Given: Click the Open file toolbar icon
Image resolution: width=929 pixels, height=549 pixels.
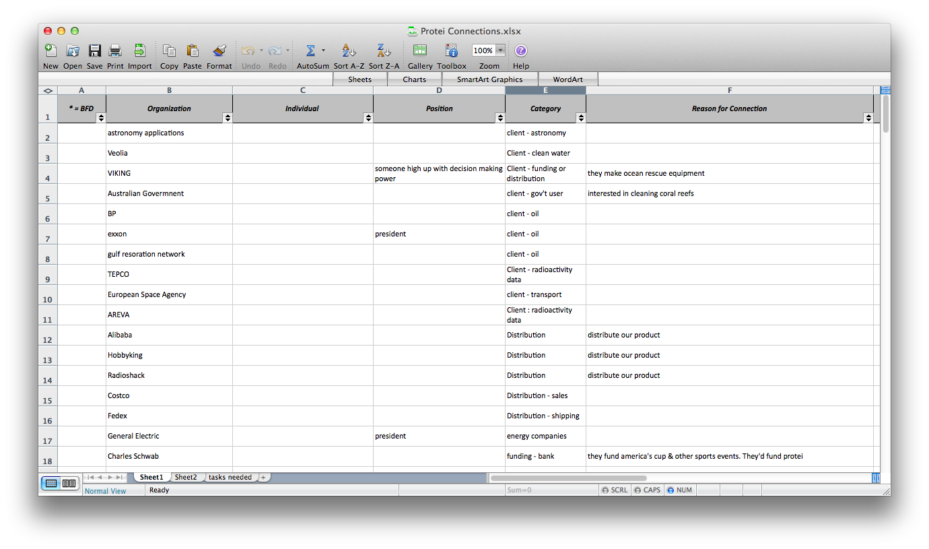Looking at the screenshot, I should [x=73, y=51].
